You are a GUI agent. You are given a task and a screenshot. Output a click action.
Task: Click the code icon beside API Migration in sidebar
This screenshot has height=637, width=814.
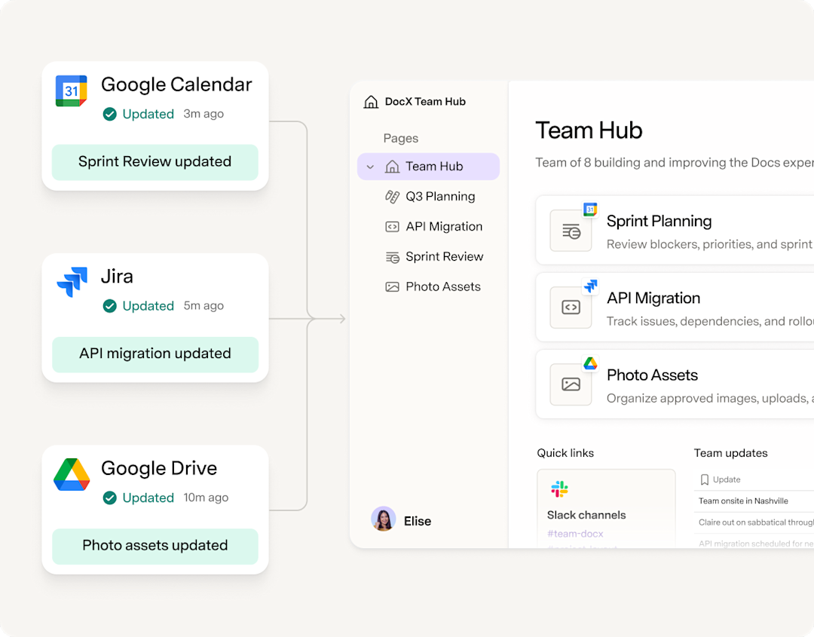[392, 227]
